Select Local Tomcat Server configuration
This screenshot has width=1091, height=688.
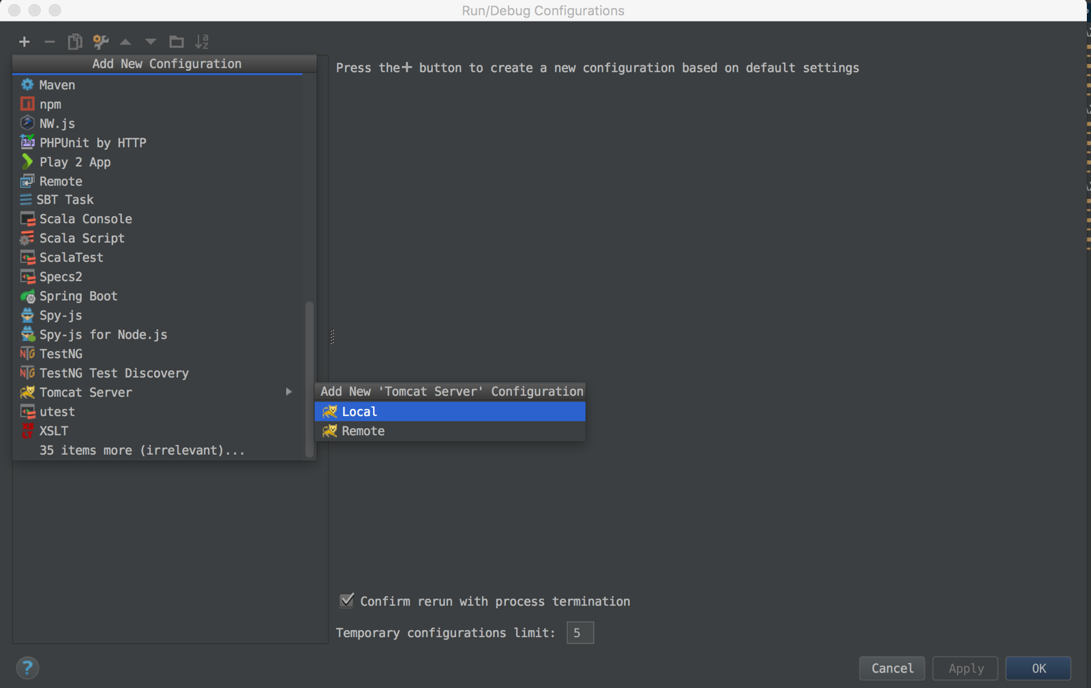(x=450, y=411)
